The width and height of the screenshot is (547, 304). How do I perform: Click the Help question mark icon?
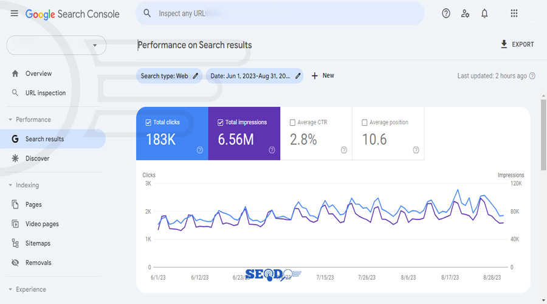click(x=446, y=13)
